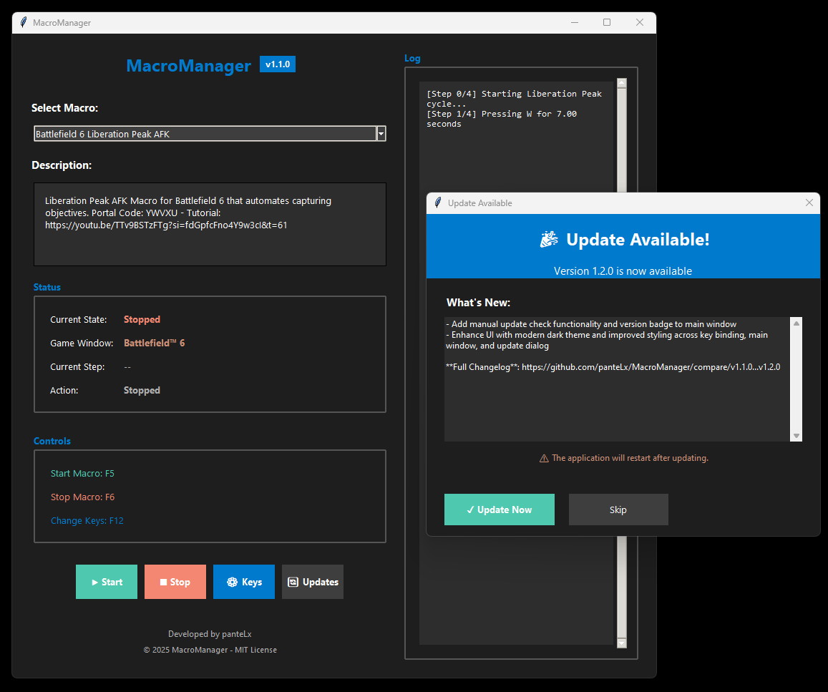Screen dimensions: 828x692
Task: Click the 'What's New:' heading in dialog
Action: coord(479,303)
